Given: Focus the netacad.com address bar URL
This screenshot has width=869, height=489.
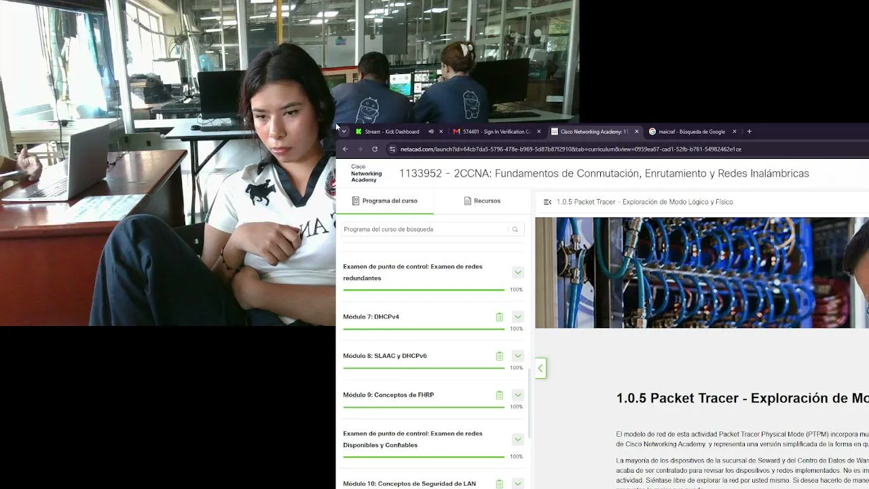Looking at the screenshot, I should tap(570, 149).
